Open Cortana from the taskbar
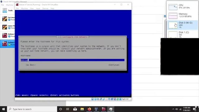This screenshot has width=199, height=112. pyautogui.click(x=61, y=109)
